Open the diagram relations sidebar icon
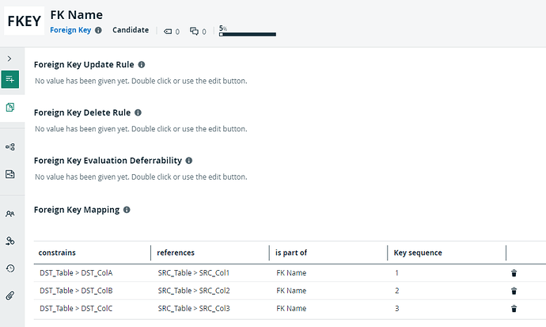The image size is (546, 327). coord(10,147)
